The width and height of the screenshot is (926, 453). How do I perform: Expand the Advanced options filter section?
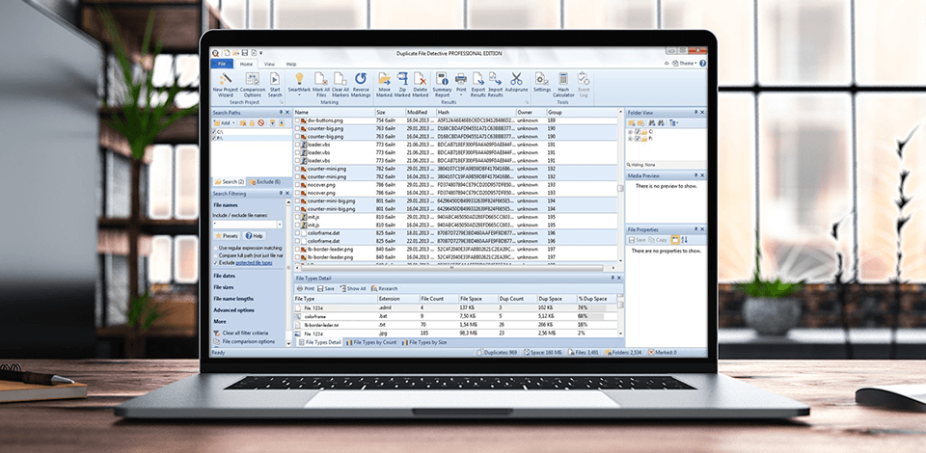(233, 310)
